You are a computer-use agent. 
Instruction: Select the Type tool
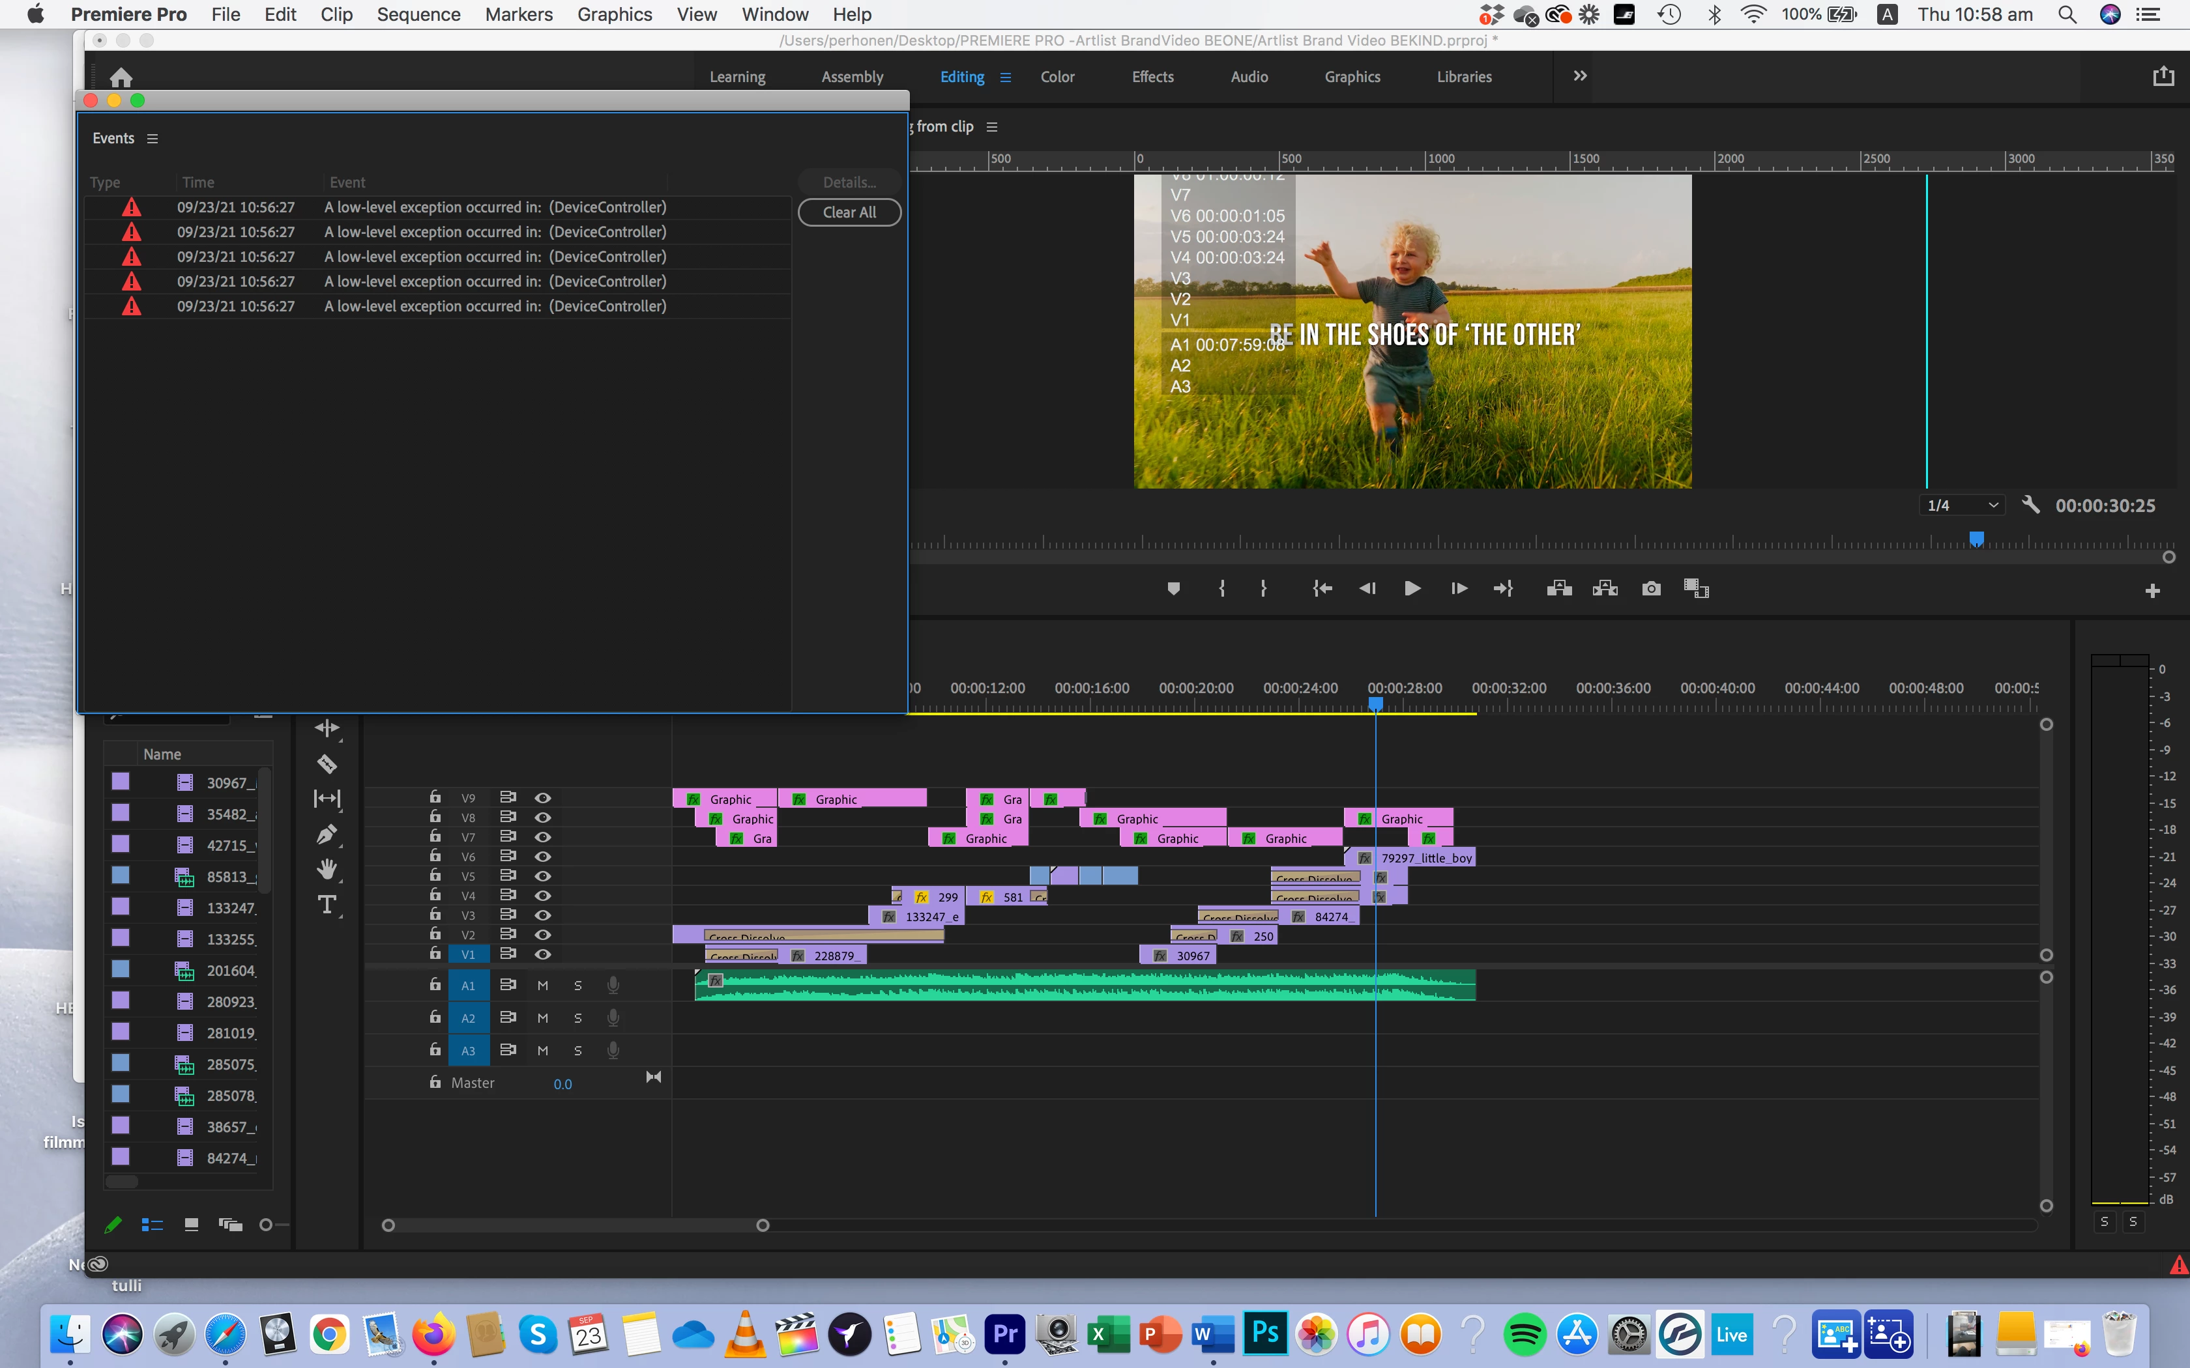coord(327,904)
